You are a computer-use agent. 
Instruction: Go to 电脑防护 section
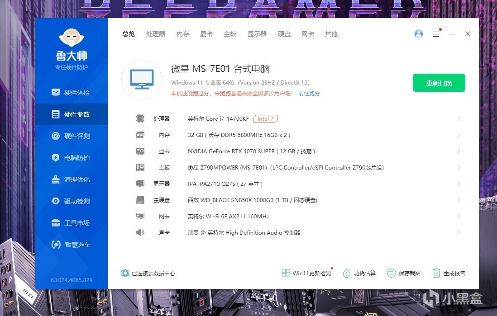click(71, 158)
